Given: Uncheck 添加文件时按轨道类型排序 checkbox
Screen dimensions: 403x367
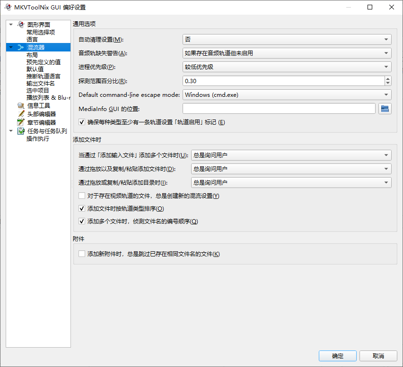Looking at the screenshot, I should point(82,208).
